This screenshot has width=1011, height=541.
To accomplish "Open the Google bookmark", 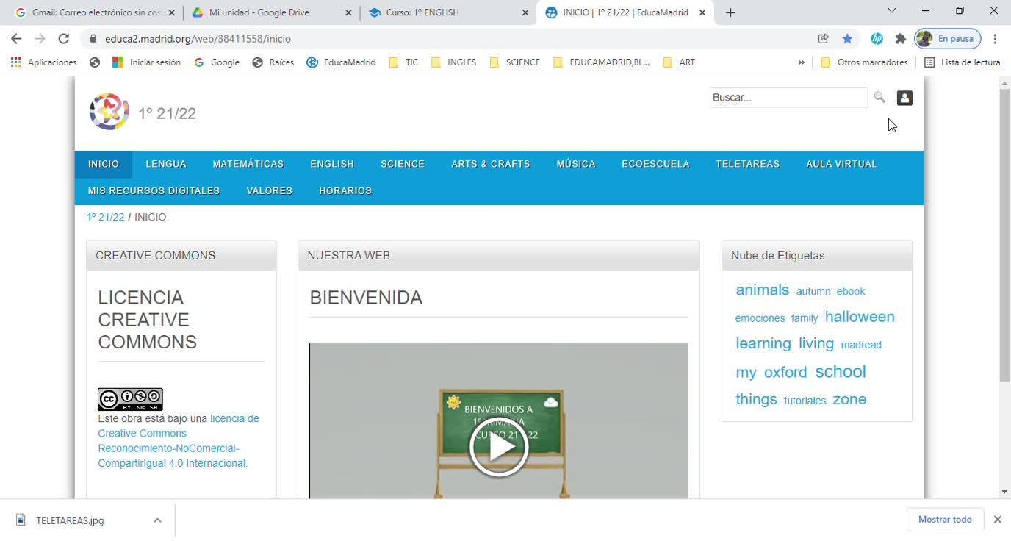I will click(x=217, y=62).
